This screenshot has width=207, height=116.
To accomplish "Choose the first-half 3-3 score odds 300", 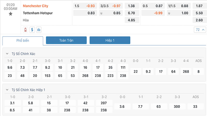I will [x=178, y=106].
